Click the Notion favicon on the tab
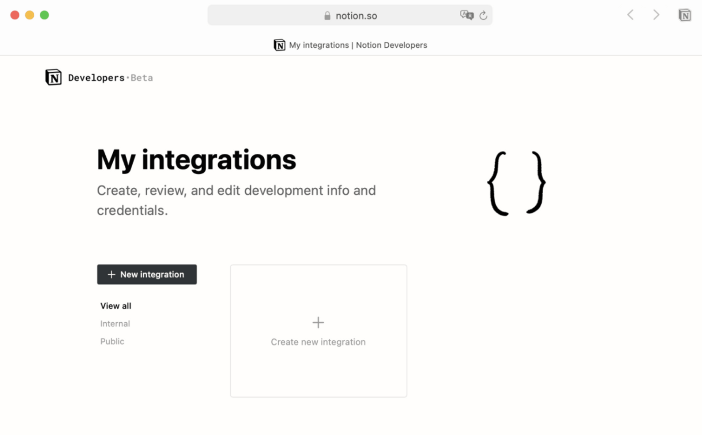 [279, 45]
